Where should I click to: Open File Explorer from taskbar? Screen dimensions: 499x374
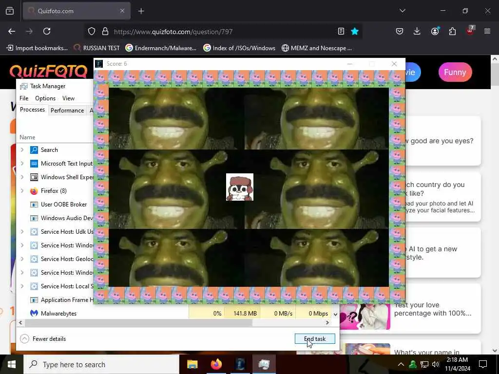click(x=192, y=364)
